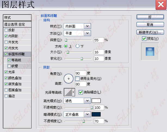Enable the 纹理 checkbox
167x132 pixels.
[x=9, y=66]
